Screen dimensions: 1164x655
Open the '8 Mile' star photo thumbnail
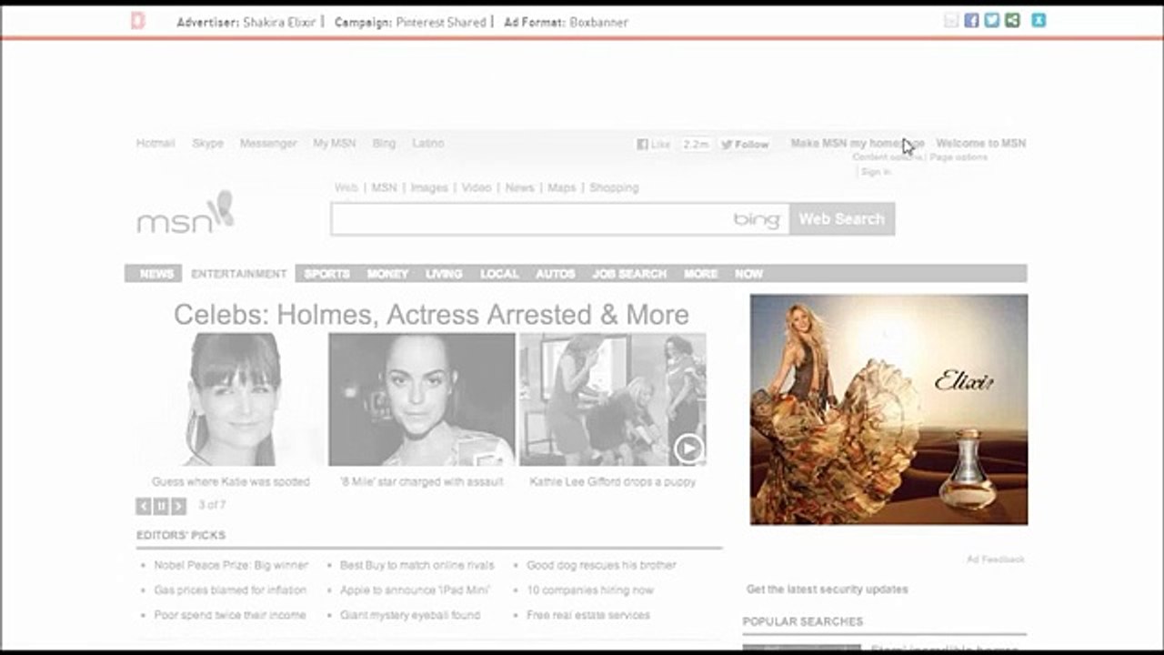tap(422, 399)
